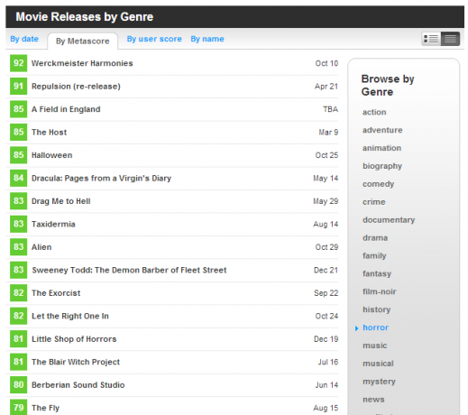Open Sweeney Todd: The Demon Barber of Fleet Street

click(129, 270)
